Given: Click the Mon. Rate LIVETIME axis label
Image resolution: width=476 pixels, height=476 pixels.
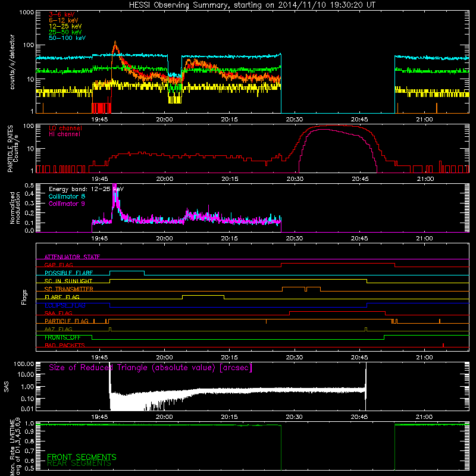Looking at the screenshot, I should pos(15,447).
